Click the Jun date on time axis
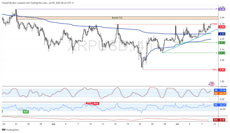Screen dimensions: 230x133 tap(54, 124)
